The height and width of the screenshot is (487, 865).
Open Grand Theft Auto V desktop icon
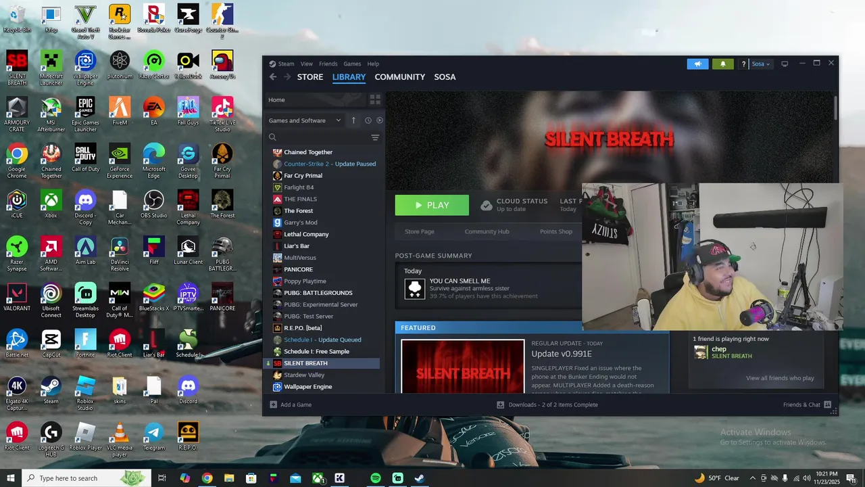pos(85,22)
